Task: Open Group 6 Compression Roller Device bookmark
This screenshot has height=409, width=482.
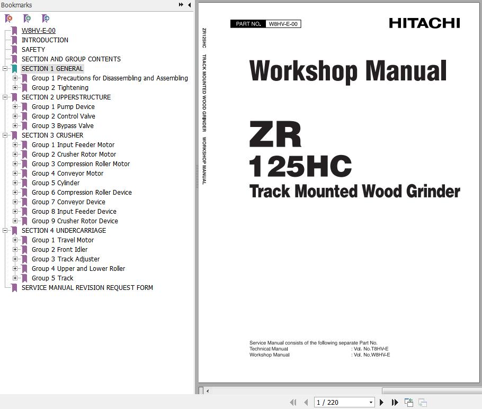Action: pos(82,192)
